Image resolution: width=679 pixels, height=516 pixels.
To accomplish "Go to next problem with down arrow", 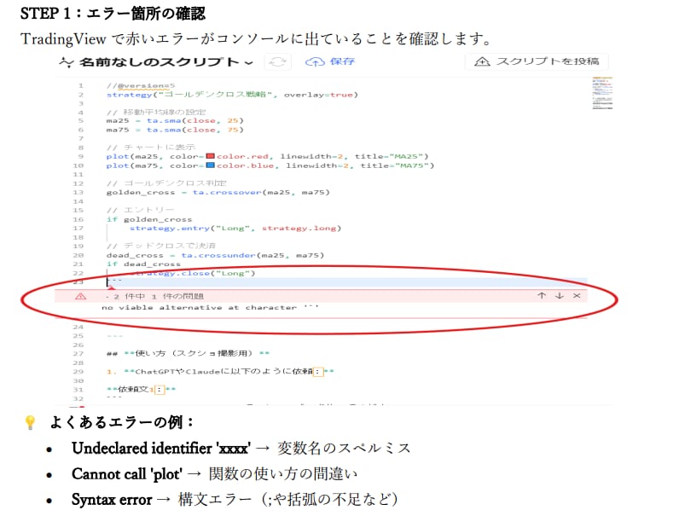I will coord(559,296).
